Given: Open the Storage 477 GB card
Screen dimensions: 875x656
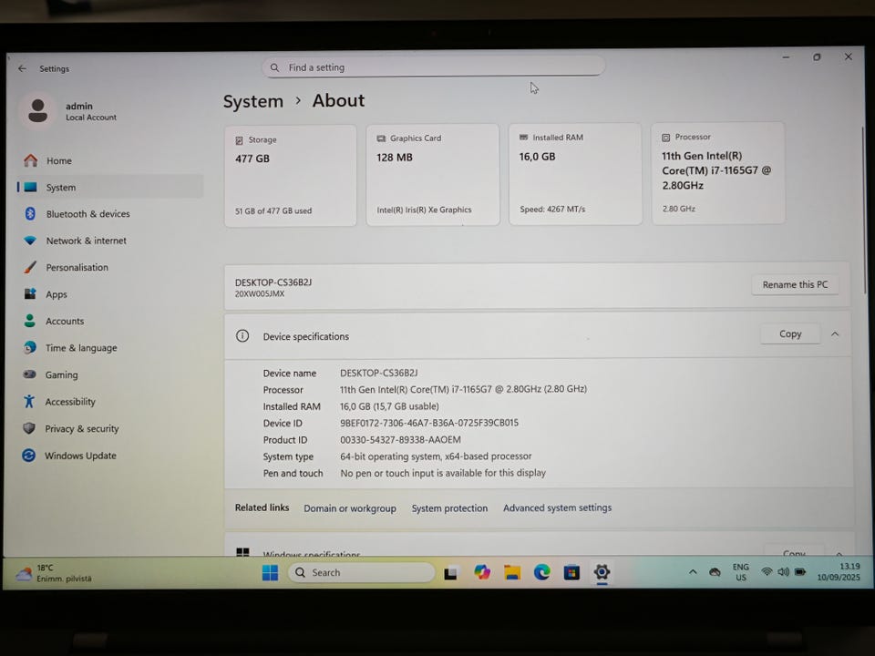Looking at the screenshot, I should pyautogui.click(x=290, y=176).
